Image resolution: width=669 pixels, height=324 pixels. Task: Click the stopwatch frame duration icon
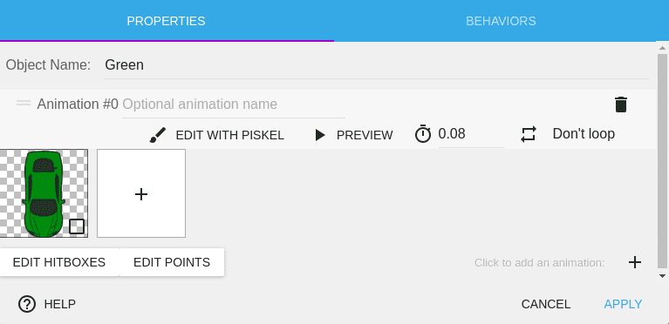[x=423, y=134]
